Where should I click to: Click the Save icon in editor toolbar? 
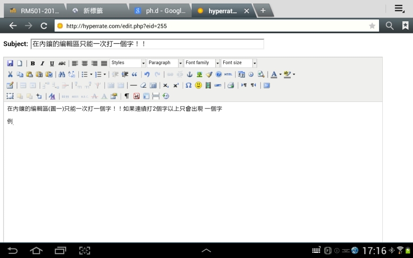pyautogui.click(x=10, y=63)
